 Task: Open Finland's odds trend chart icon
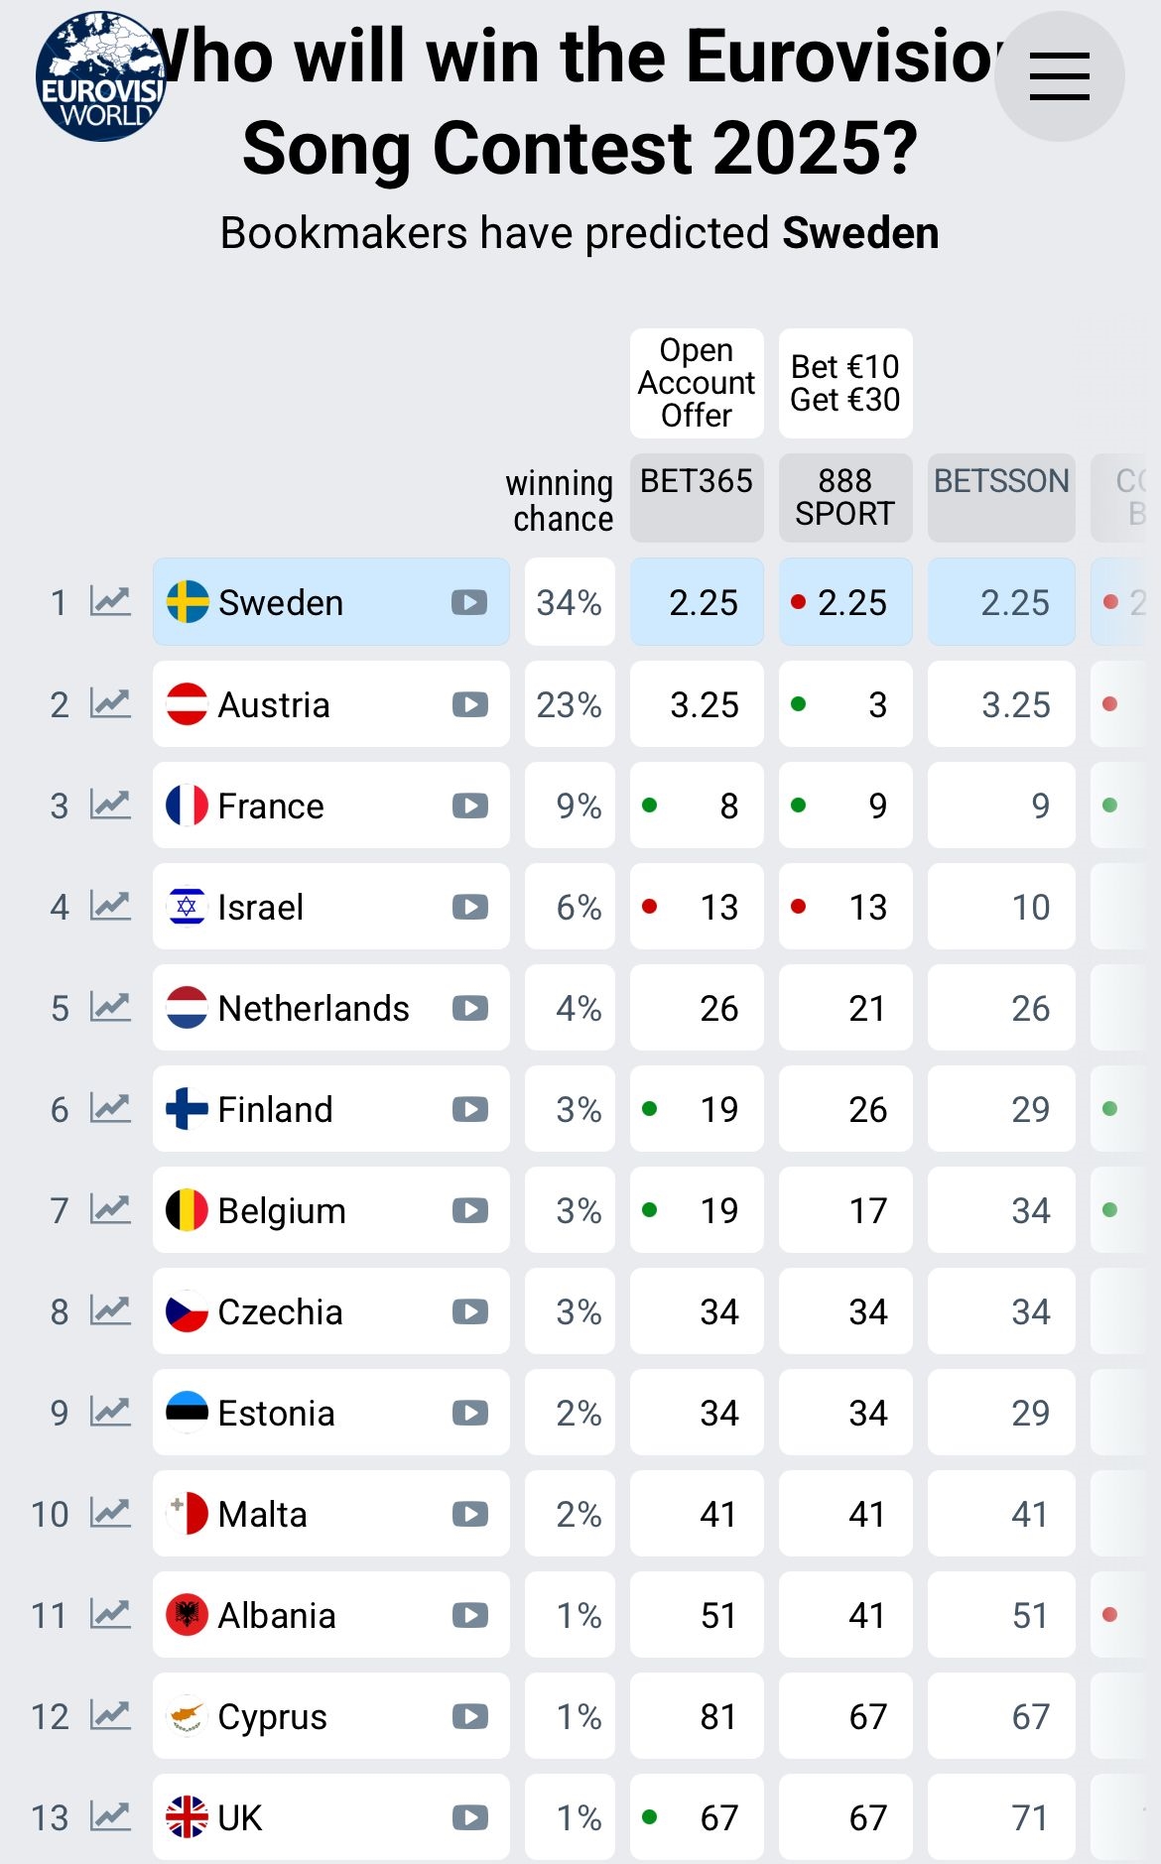click(110, 1108)
